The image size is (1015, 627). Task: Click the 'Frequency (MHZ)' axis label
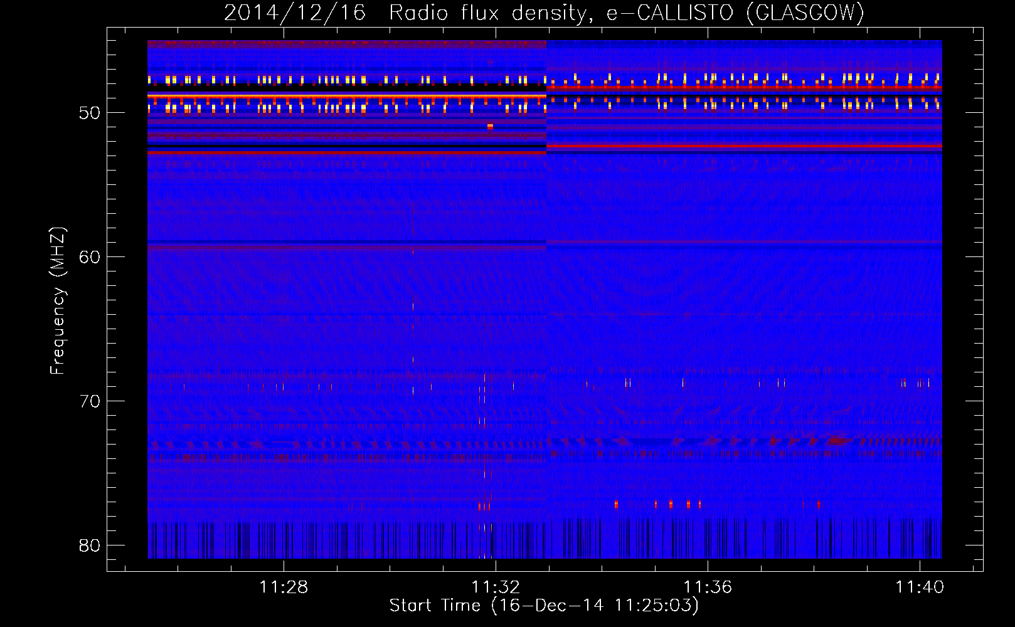tap(58, 301)
